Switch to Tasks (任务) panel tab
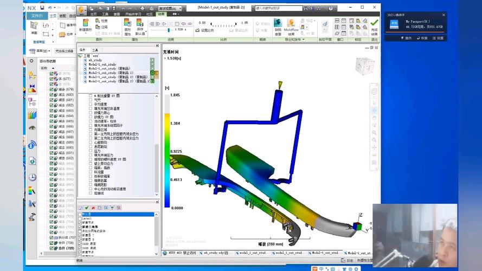The height and width of the screenshot is (271, 482). tap(83, 50)
